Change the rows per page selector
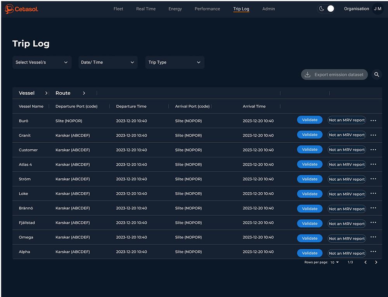This screenshot has width=388, height=297. (x=334, y=262)
